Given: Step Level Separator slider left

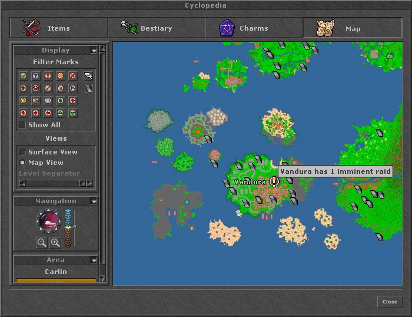Looking at the screenshot, I should point(22,183).
